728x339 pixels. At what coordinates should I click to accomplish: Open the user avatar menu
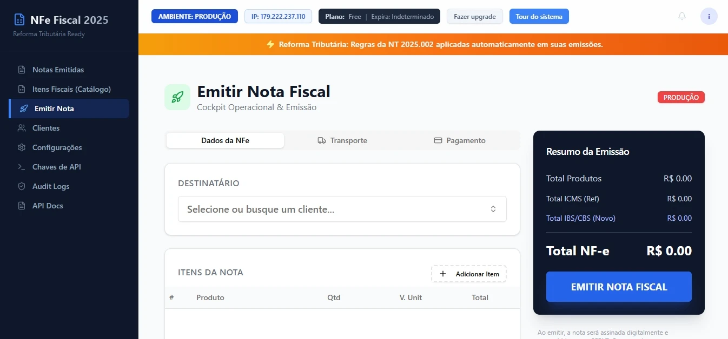pyautogui.click(x=709, y=16)
